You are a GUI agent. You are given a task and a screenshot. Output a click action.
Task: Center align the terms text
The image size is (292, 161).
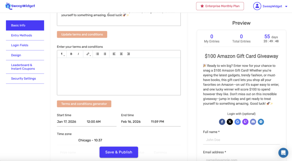point(121,54)
